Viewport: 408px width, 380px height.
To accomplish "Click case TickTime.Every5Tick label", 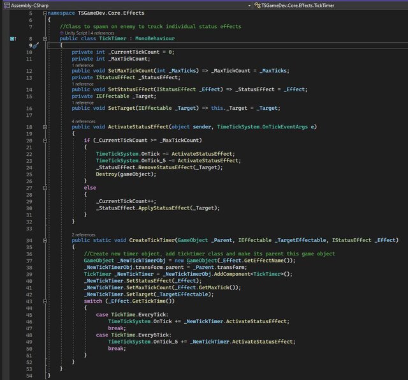I will [133, 335].
